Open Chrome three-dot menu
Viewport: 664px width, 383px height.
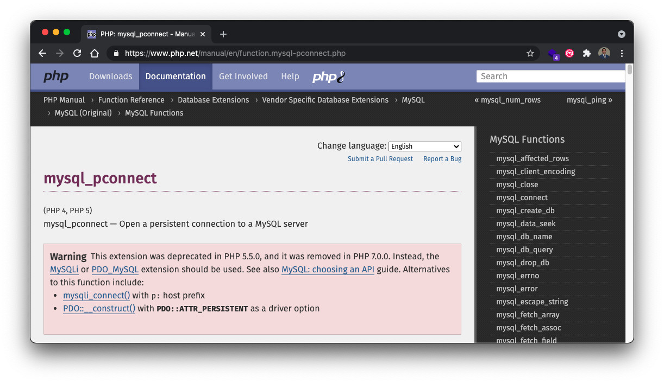tap(622, 53)
